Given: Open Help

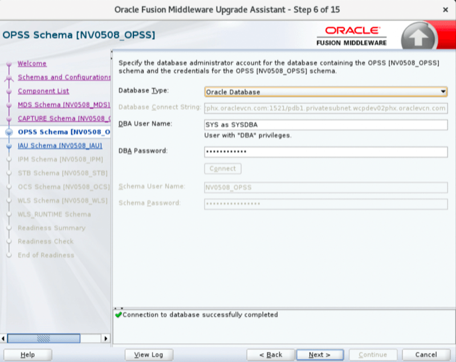Looking at the screenshot, I should 27,355.
